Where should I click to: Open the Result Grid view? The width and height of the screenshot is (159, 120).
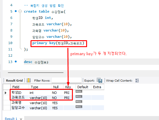14,80
